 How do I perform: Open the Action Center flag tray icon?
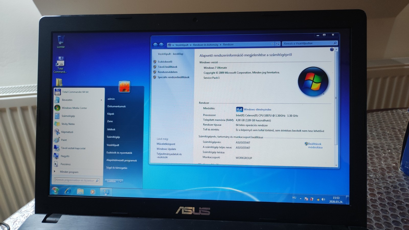point(306,199)
